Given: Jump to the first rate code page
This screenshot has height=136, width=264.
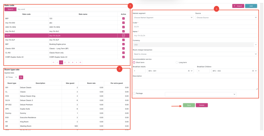Looking at the screenshot, I should tap(53, 62).
